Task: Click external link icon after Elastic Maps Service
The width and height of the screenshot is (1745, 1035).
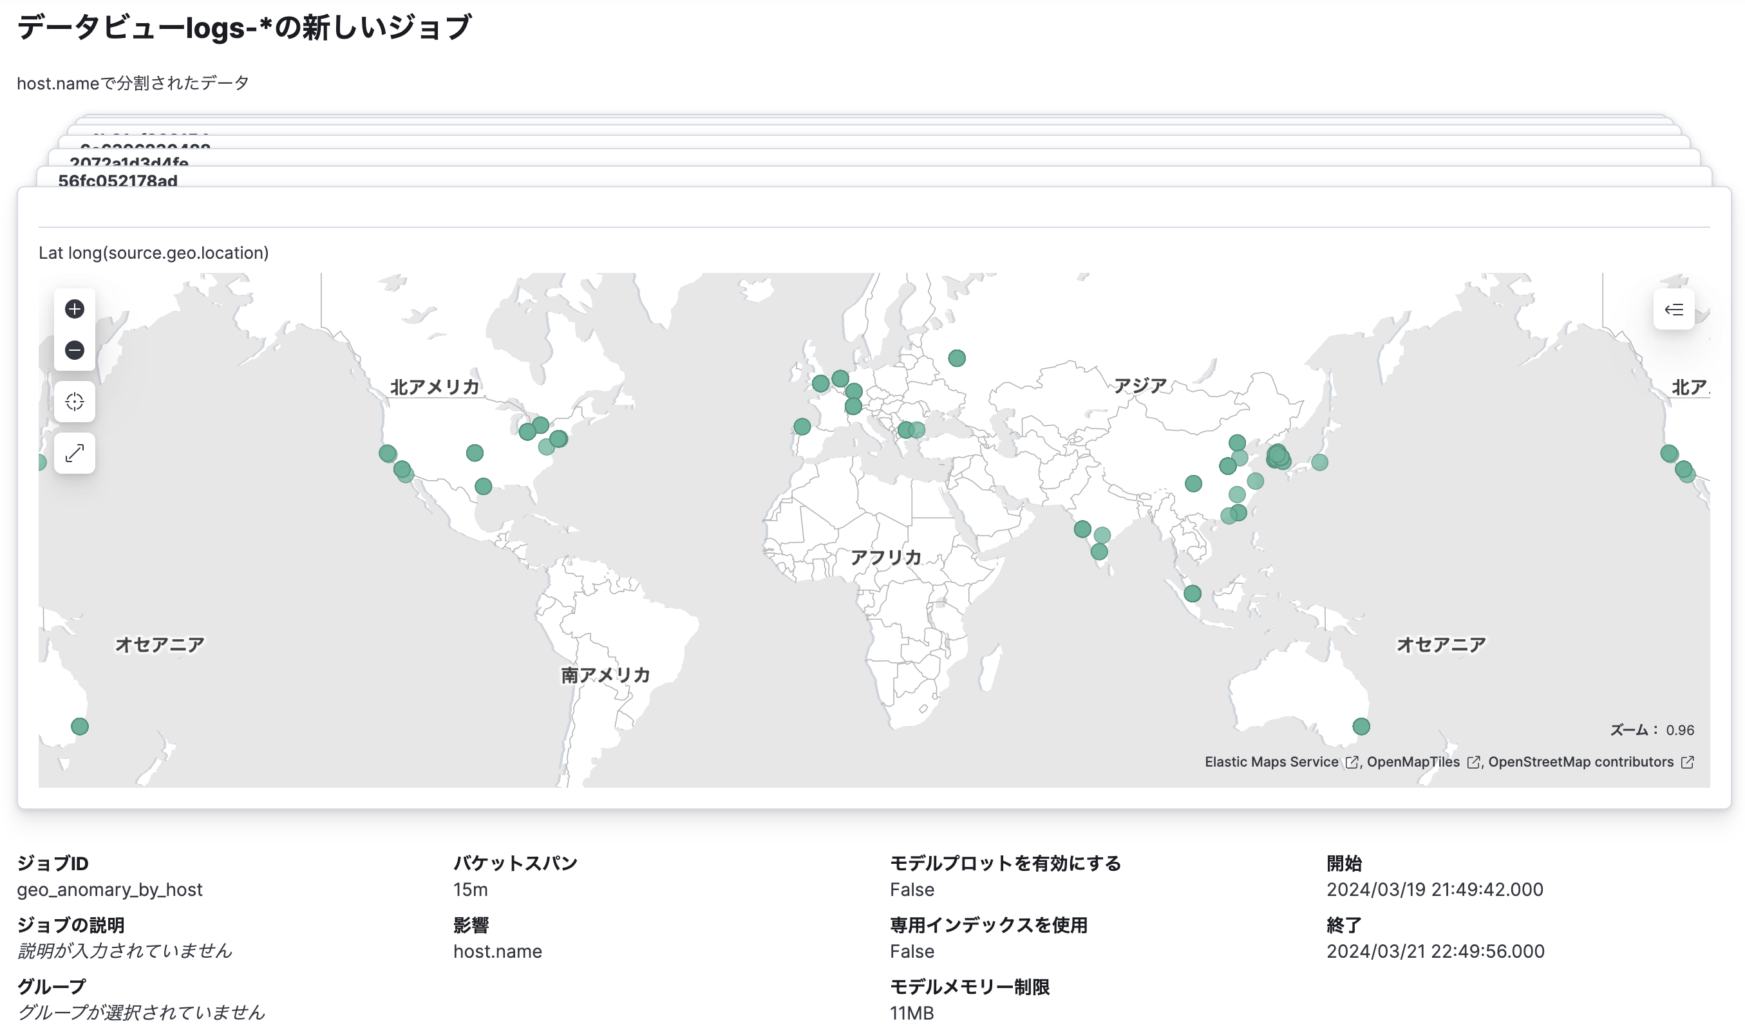Action: tap(1352, 762)
